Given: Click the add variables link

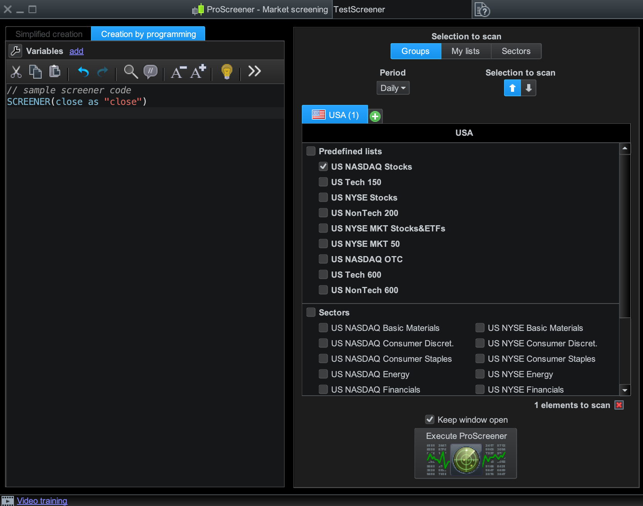Looking at the screenshot, I should [x=76, y=51].
